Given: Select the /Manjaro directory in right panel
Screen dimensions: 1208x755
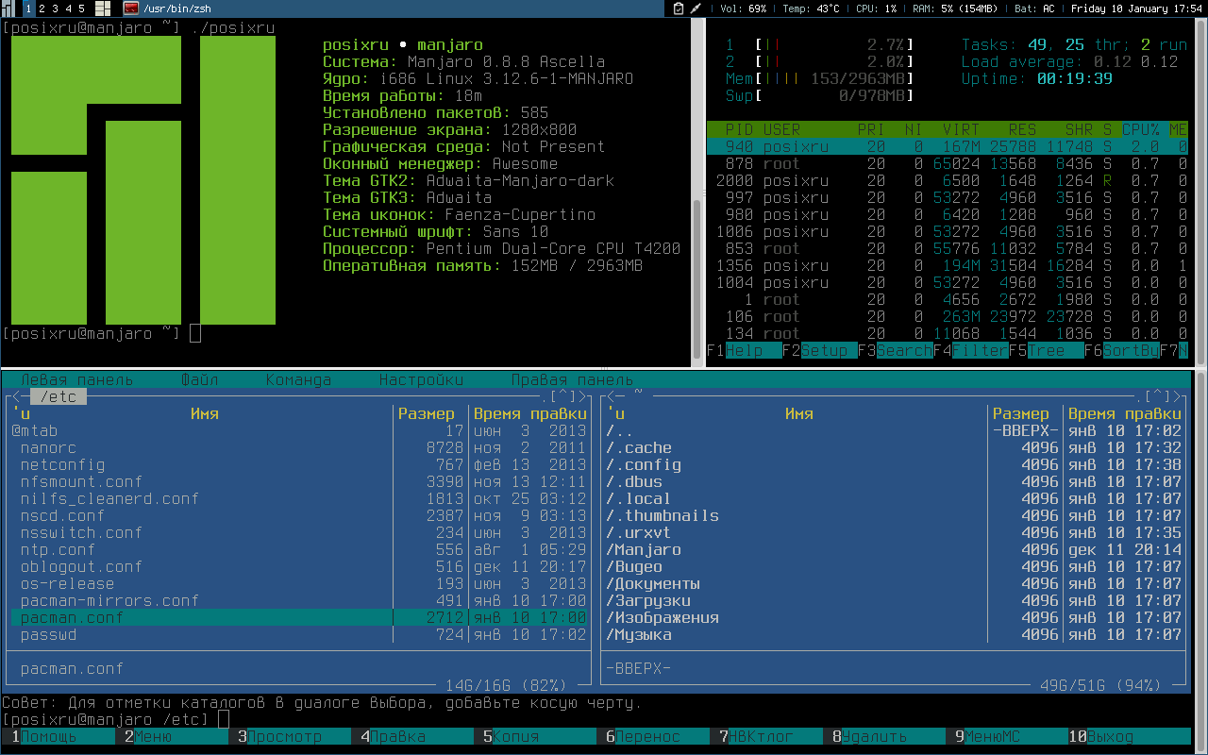Looking at the screenshot, I should (x=893, y=550).
